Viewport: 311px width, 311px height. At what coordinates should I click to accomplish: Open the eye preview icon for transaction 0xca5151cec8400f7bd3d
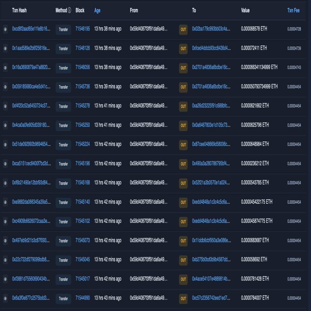click(x=5, y=164)
